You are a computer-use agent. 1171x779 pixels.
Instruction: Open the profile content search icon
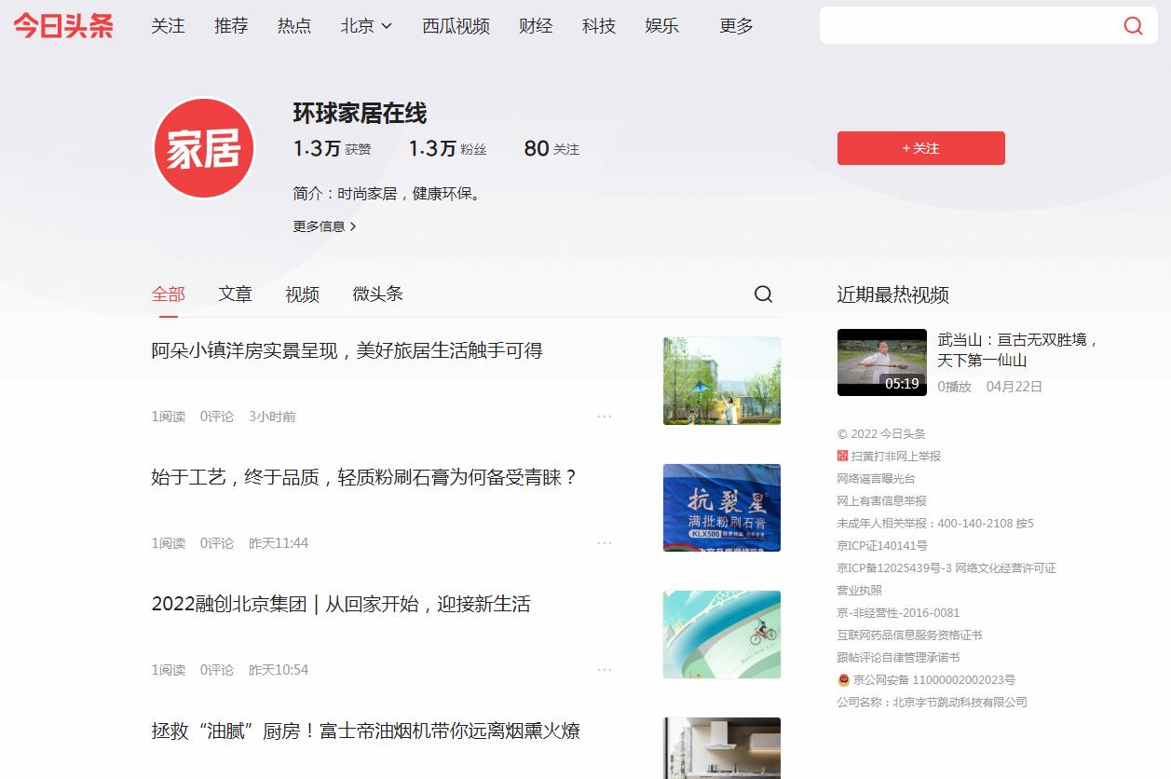coord(763,294)
